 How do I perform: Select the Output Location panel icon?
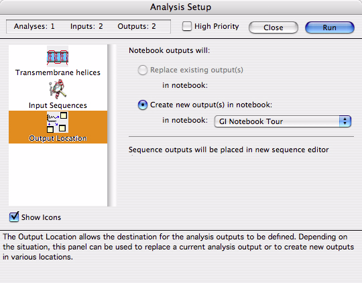[x=58, y=122]
